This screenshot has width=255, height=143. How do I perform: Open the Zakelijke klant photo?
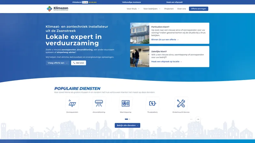tap(140, 57)
